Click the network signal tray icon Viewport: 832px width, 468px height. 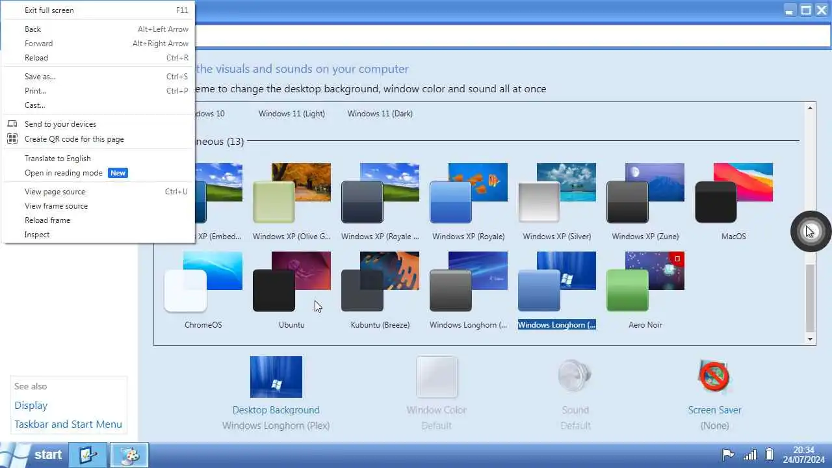pyautogui.click(x=749, y=454)
